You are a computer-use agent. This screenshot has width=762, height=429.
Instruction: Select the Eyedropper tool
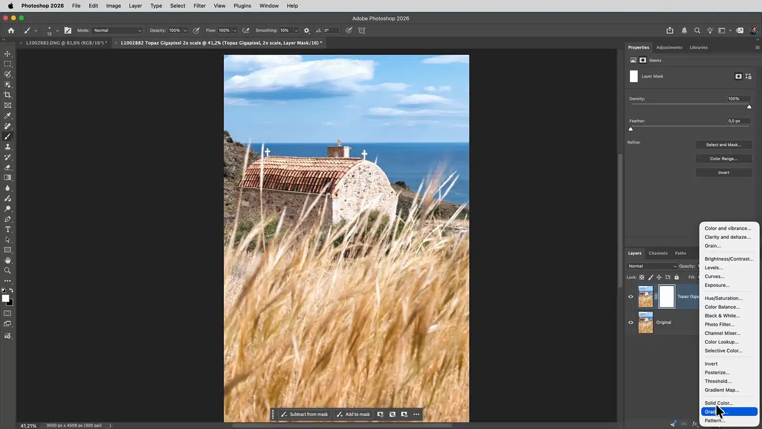click(x=8, y=116)
